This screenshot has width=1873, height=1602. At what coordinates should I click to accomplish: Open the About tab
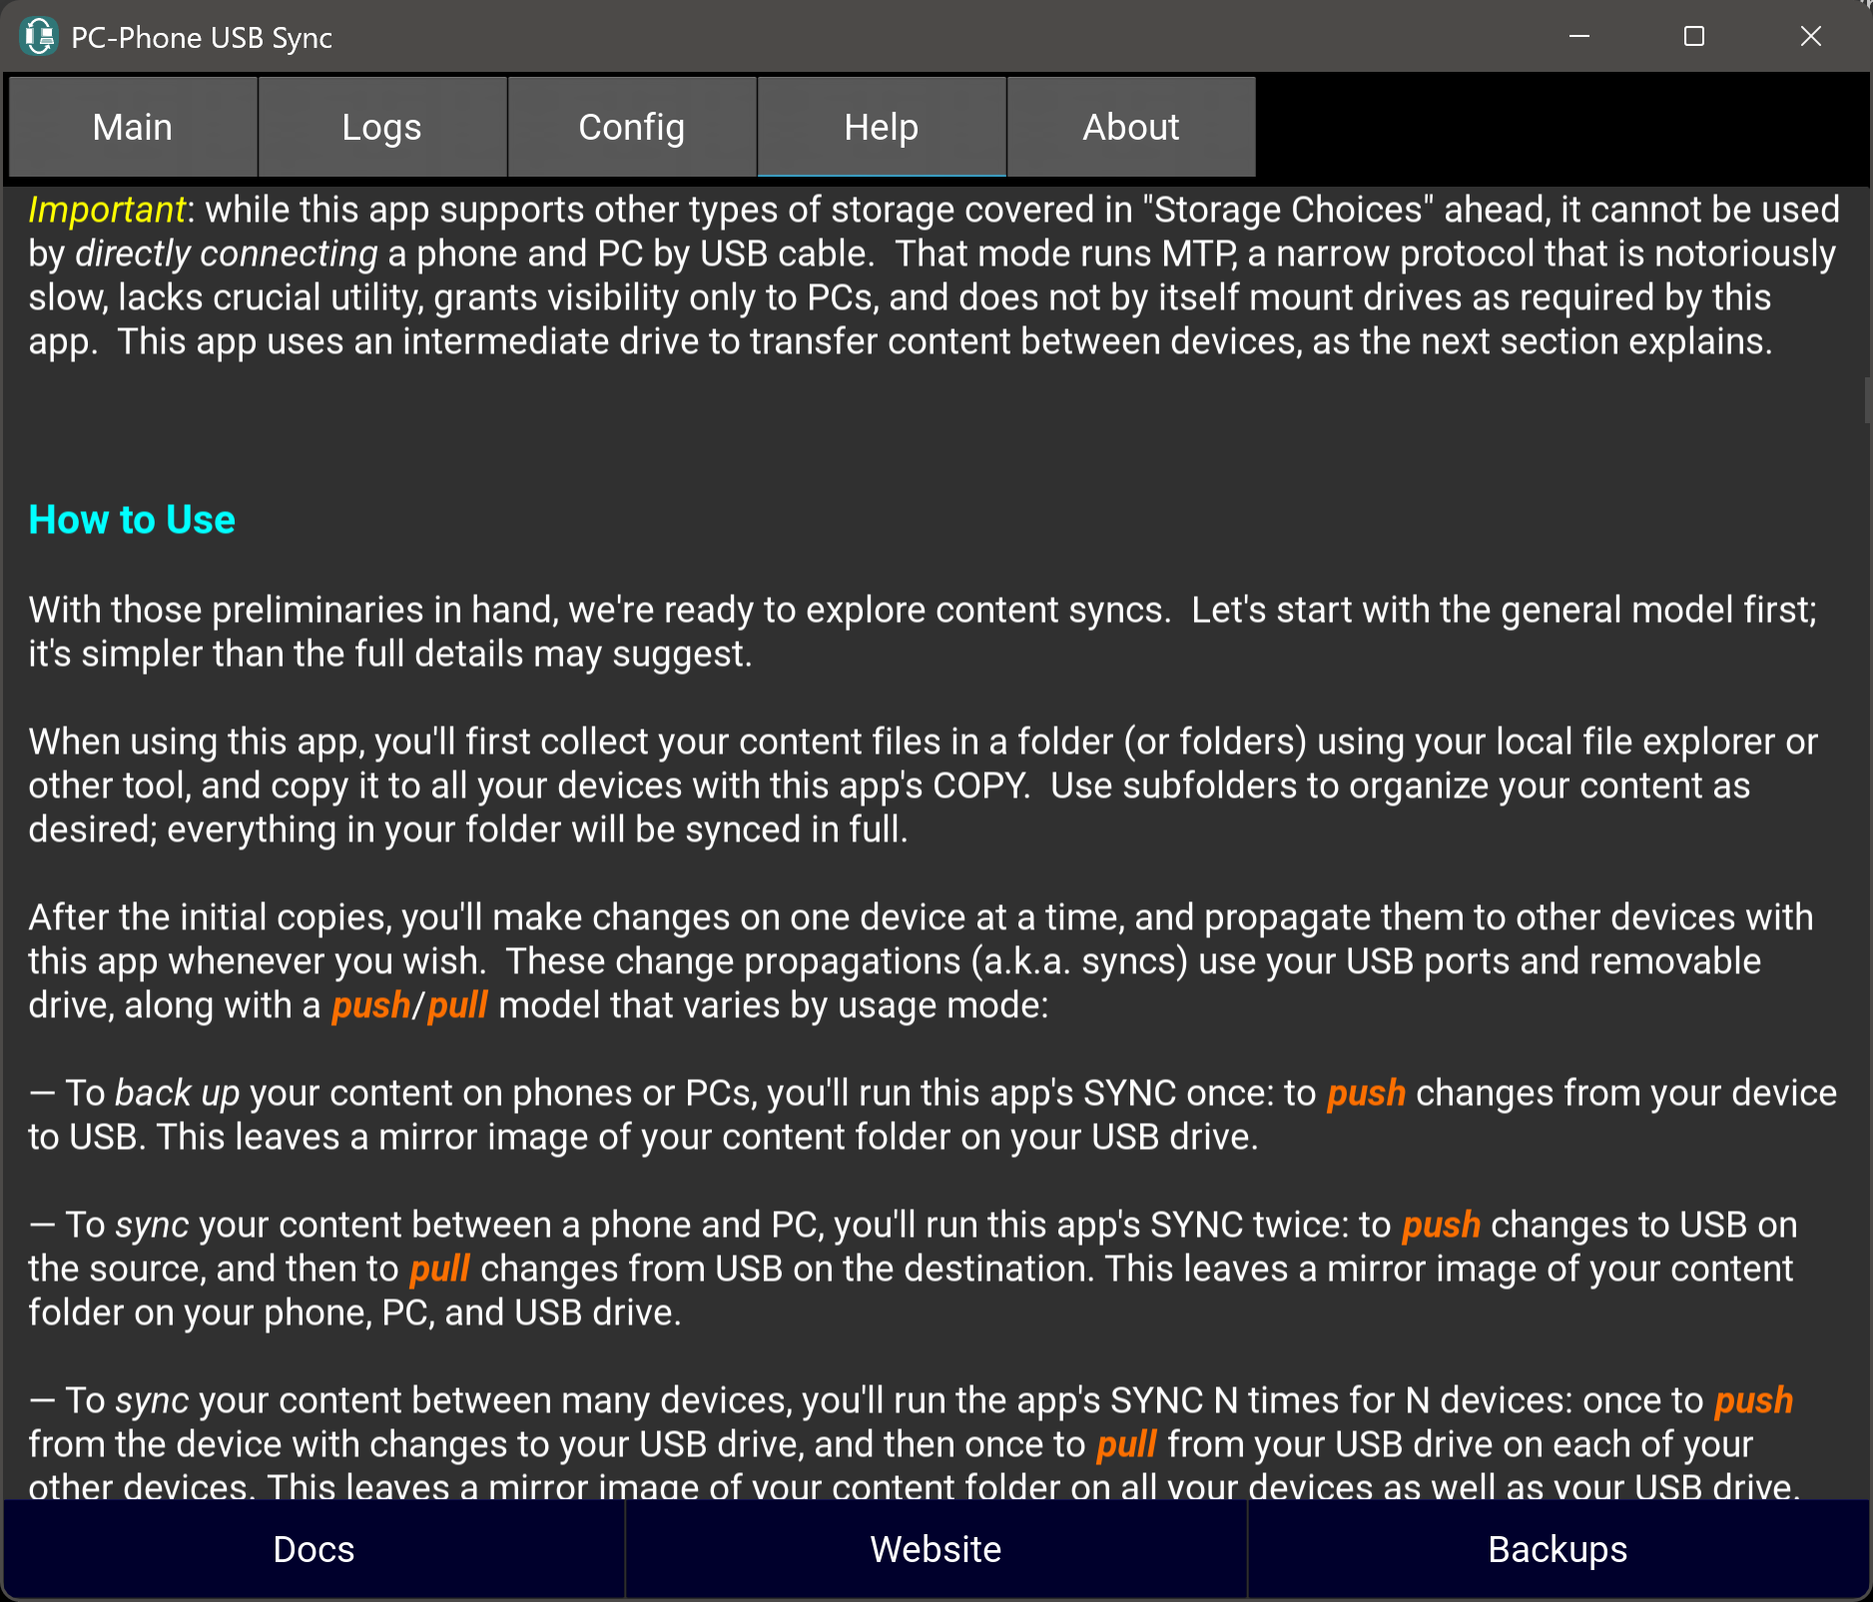coord(1131,128)
